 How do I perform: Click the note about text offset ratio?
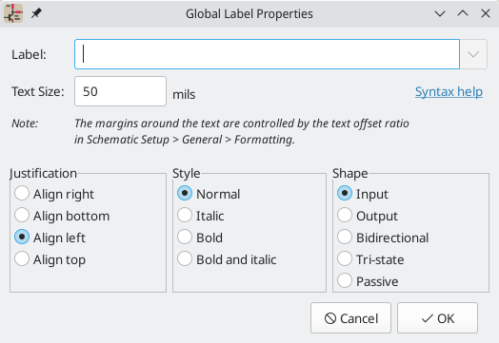[242, 131]
